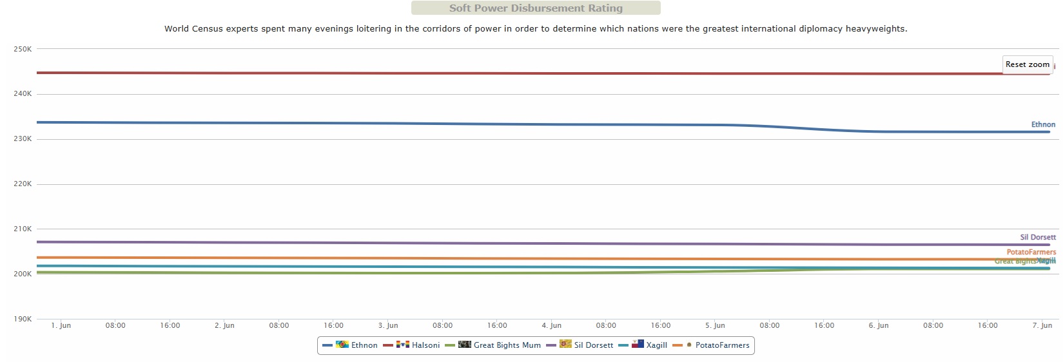Click the teal Xagill line swatch in legend

pyautogui.click(x=623, y=345)
